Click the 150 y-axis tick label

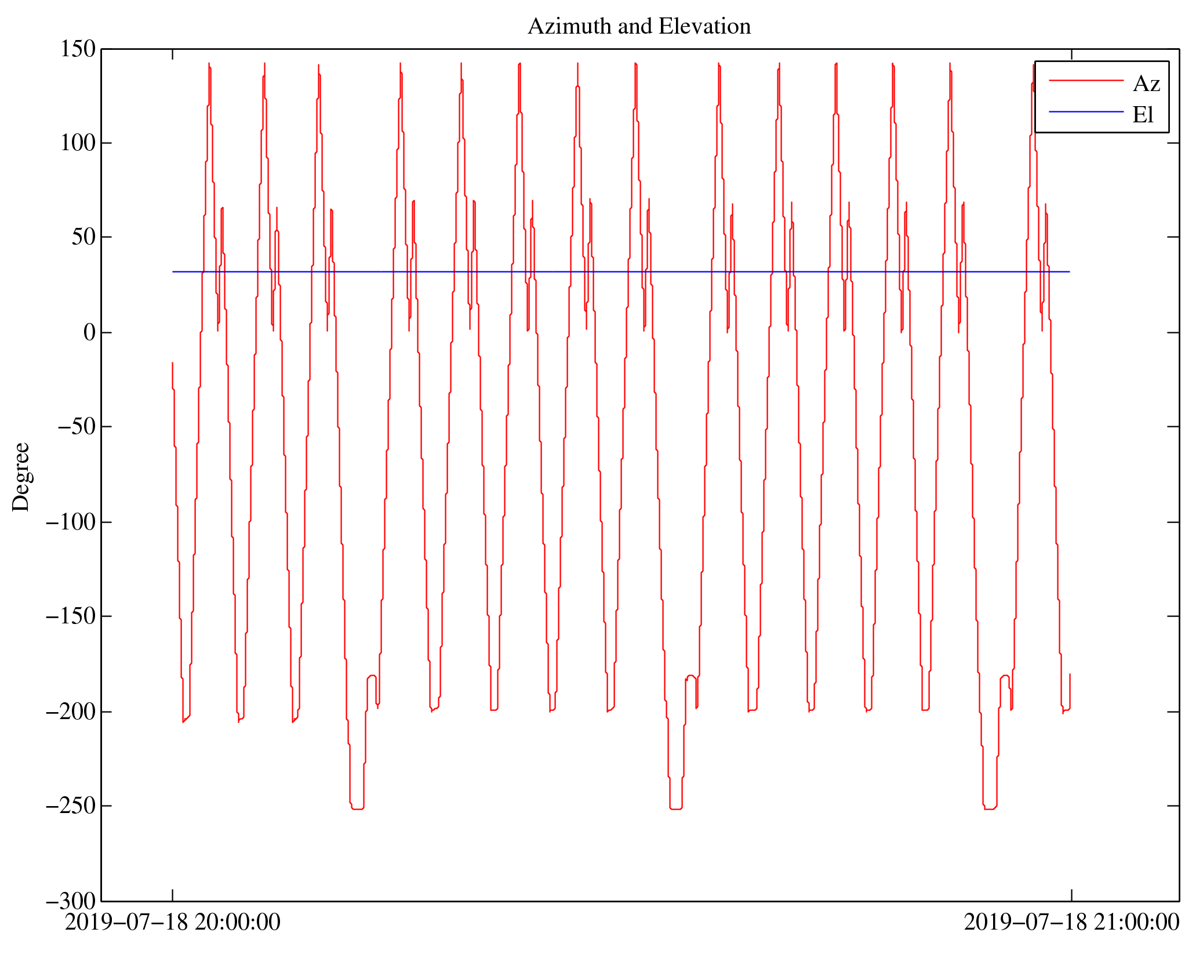(x=78, y=49)
